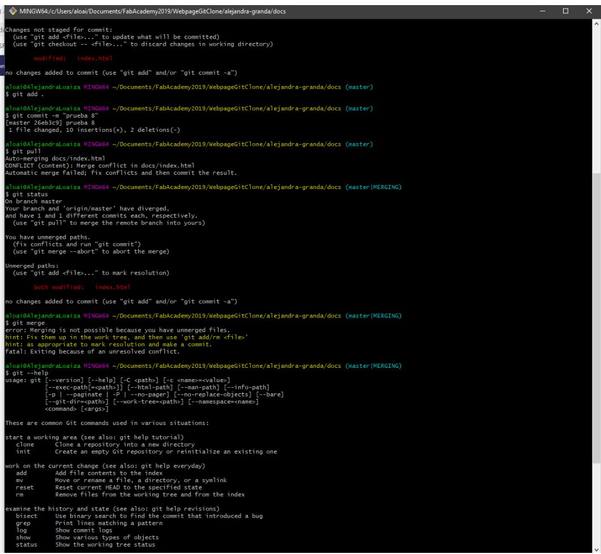Click the 'init' command help row
Viewport: 601px width, 554px height.
(x=147, y=452)
